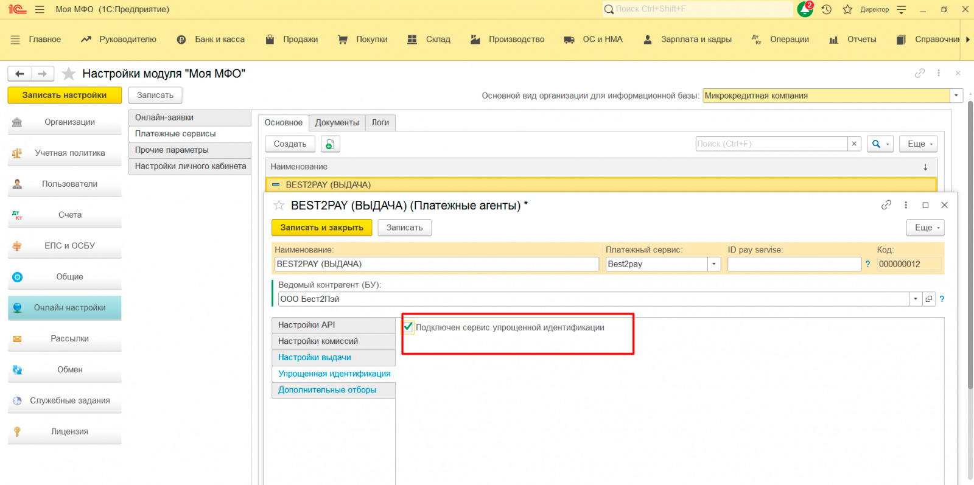Screen dimensions: 974x485
Task: Open service settings icon next to Директор
Action: [x=902, y=9]
